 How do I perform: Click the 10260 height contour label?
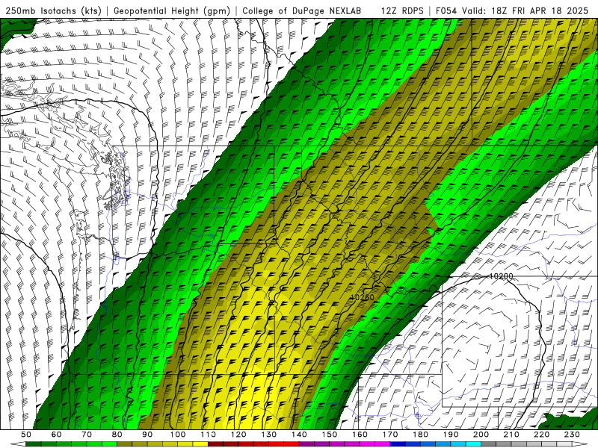click(x=362, y=297)
